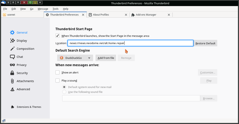Click the Customize... alert button
Viewport: 239px width, 124px height.
tap(208, 72)
